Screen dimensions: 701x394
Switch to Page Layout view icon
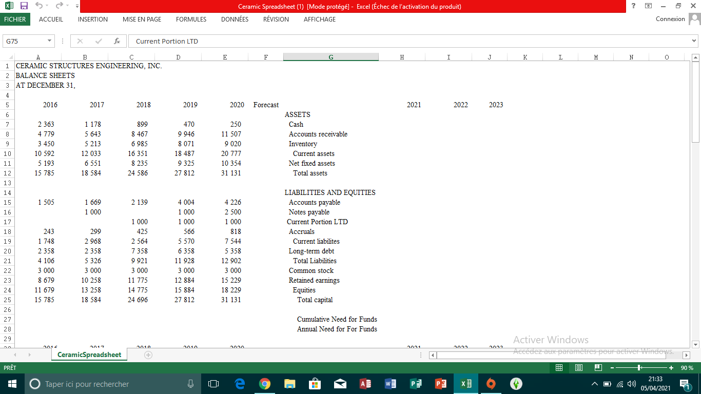click(x=579, y=368)
